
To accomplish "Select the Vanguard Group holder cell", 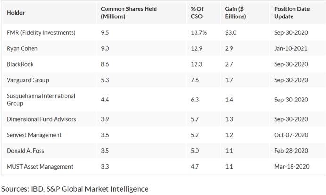I will coord(28,80).
